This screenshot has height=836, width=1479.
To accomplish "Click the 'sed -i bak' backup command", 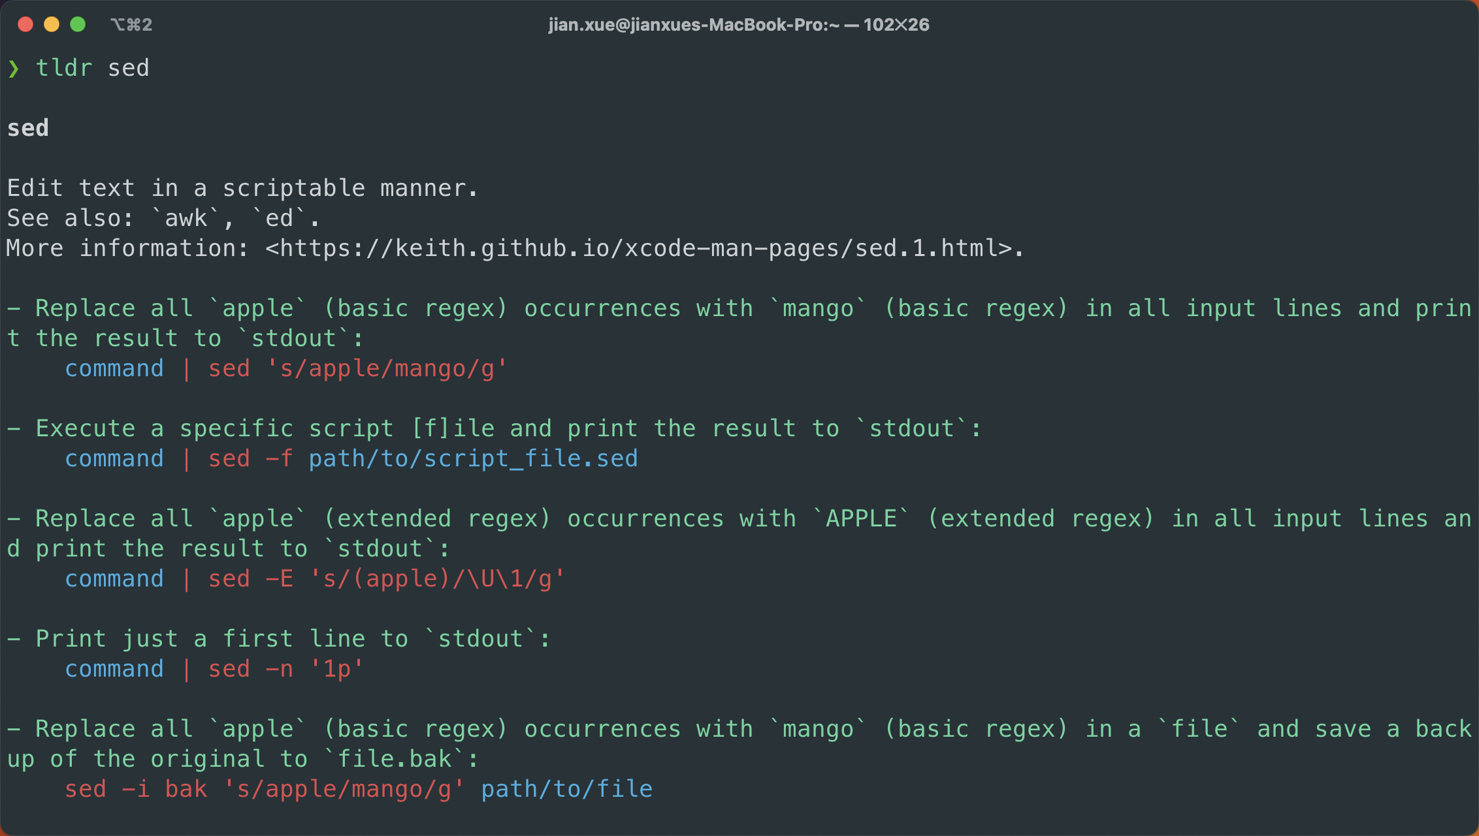I will tap(136, 789).
